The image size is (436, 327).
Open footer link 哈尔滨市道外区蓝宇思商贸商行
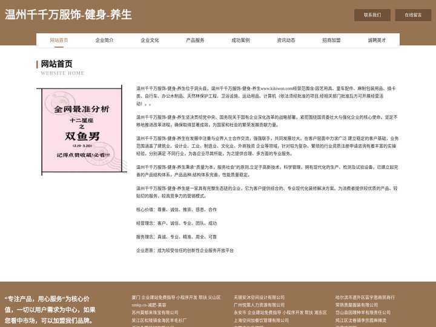pos(365,297)
